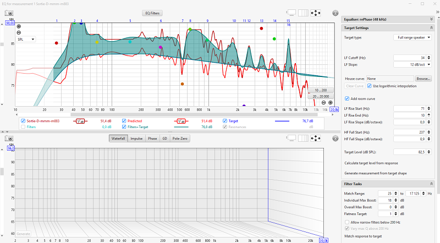Click the double-chevron icon at the panel's top right

(x=437, y=12)
